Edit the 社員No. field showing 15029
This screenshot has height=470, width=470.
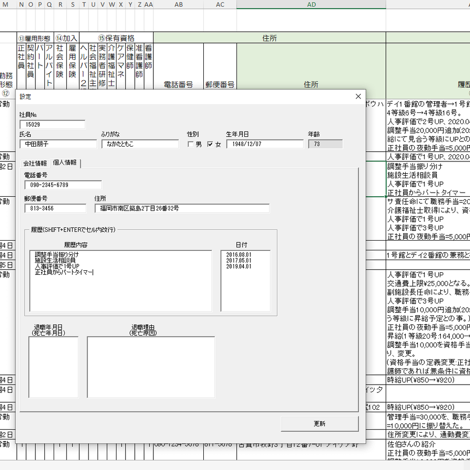53,124
